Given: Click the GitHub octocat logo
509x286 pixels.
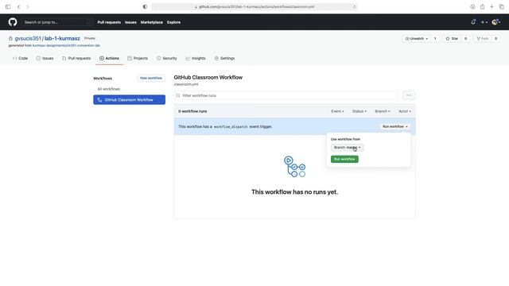Looking at the screenshot, I should 13,22.
